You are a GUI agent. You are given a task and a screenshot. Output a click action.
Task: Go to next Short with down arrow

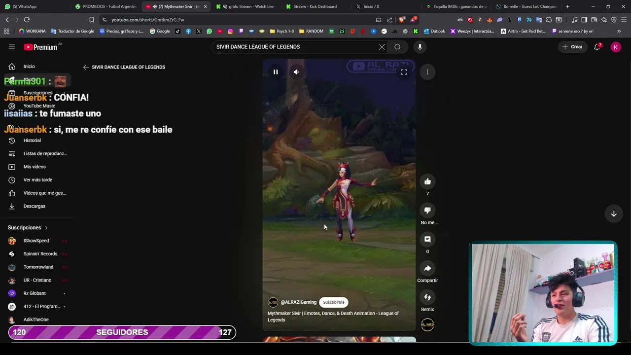(614, 214)
